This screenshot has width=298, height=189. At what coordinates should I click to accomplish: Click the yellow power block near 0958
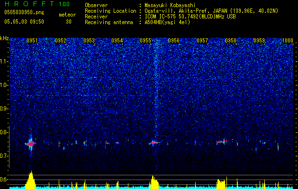(221, 184)
